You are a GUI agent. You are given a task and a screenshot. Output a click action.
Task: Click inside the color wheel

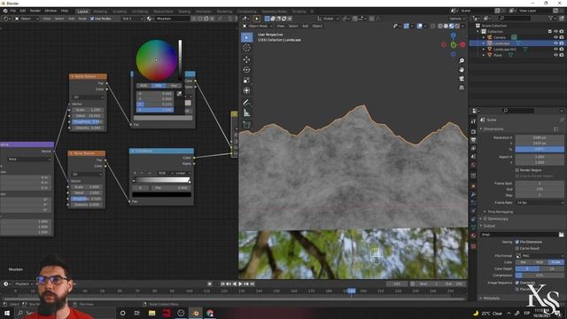(x=157, y=60)
